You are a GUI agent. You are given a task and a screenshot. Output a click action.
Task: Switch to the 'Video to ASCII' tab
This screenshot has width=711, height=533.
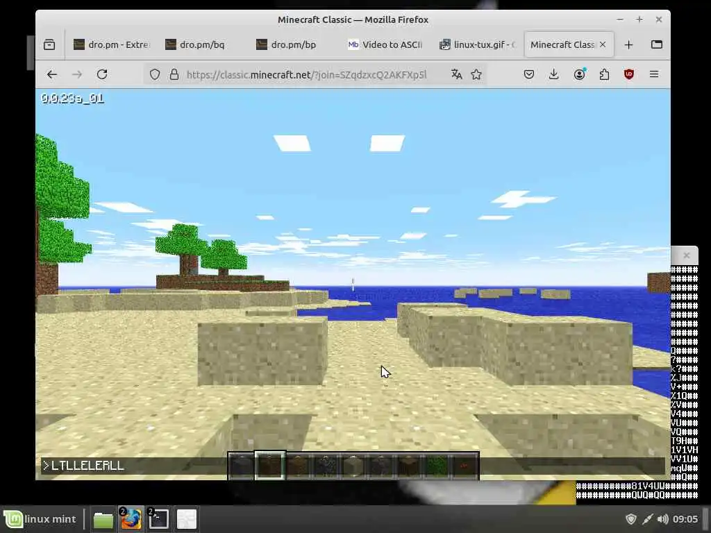pyautogui.click(x=385, y=44)
